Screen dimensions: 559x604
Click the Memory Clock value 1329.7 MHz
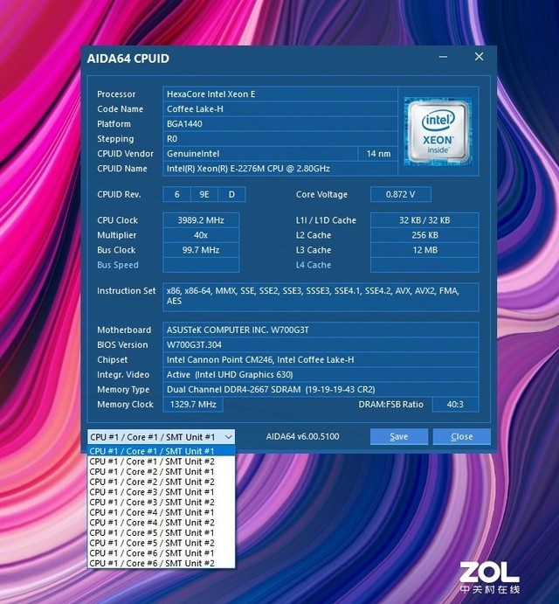[x=193, y=405]
